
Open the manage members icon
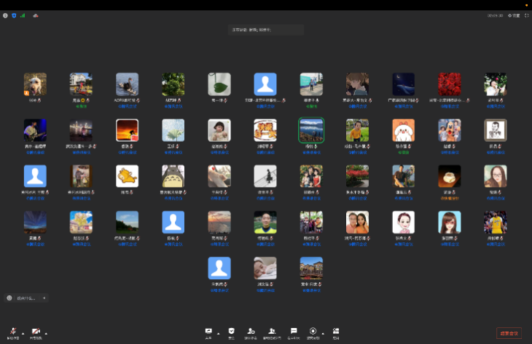pos(272,331)
